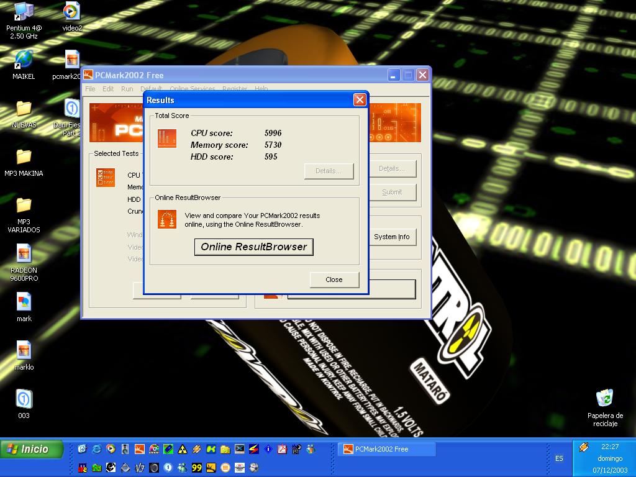Select the RADEON 9600PRO desktop file
Viewport: 636px width, 477px height.
click(x=24, y=263)
